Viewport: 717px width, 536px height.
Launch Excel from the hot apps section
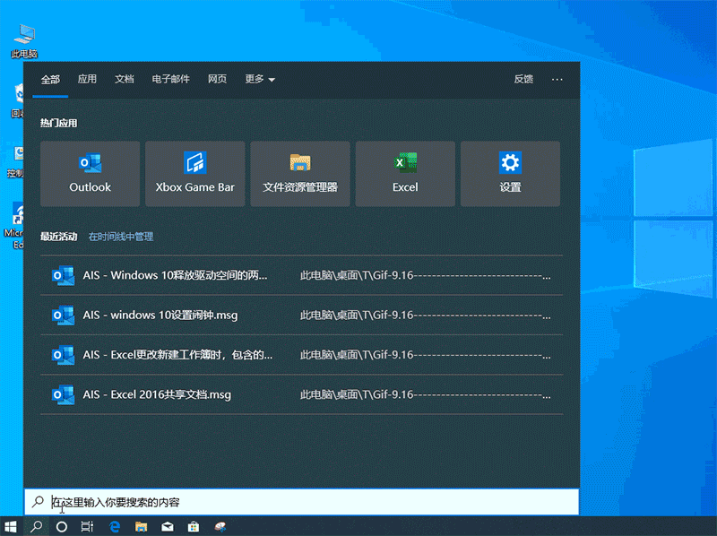coord(404,173)
